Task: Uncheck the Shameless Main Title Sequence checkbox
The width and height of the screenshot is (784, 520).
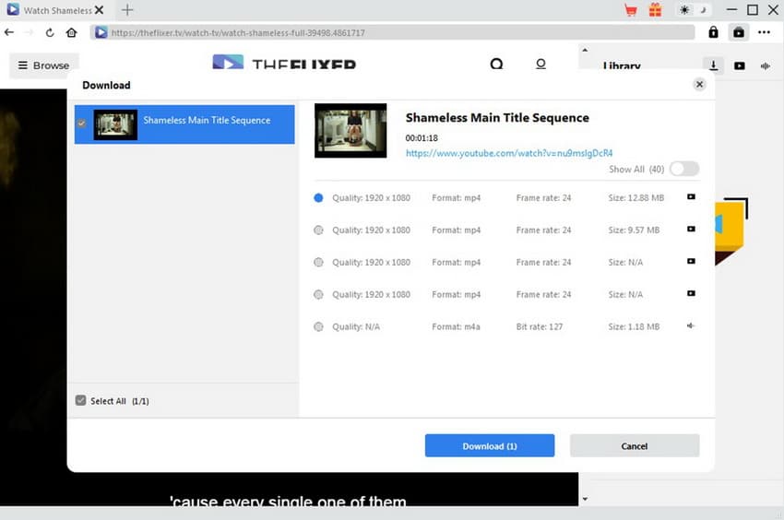Action: point(82,124)
